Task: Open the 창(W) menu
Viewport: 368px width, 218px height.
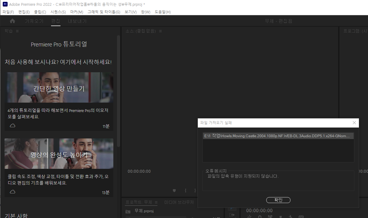Action: tap(146, 12)
